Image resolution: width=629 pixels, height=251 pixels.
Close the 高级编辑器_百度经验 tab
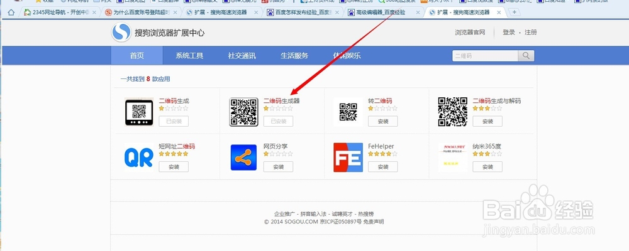[x=418, y=13]
